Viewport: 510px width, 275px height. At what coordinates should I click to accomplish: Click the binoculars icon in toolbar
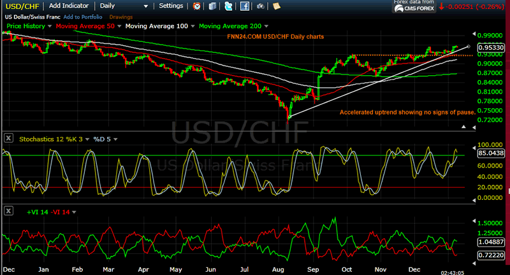click(260, 6)
